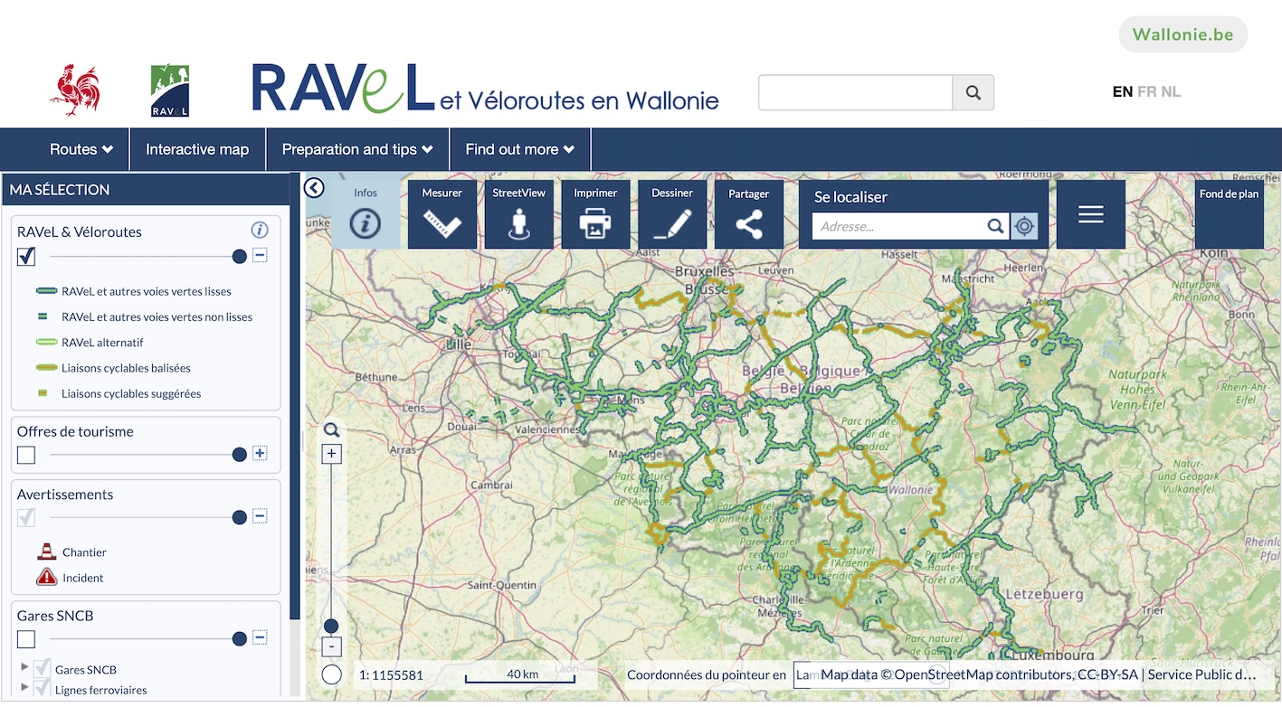Screen dimensions: 1282x707
Task: Click the Adresse input in Se localiser
Action: pyautogui.click(x=898, y=226)
